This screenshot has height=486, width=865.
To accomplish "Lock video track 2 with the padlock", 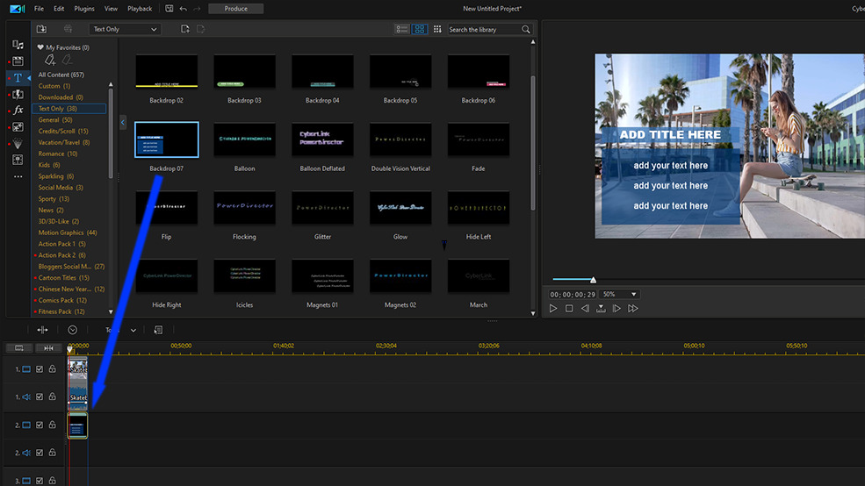I will [x=52, y=425].
